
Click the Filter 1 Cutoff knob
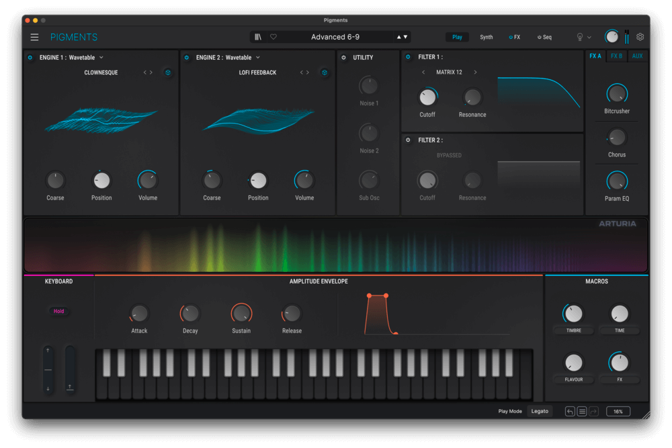(427, 97)
